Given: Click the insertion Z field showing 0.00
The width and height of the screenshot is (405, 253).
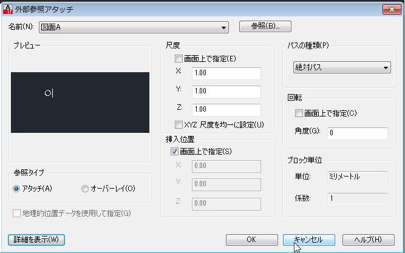Looking at the screenshot, I should tap(226, 204).
